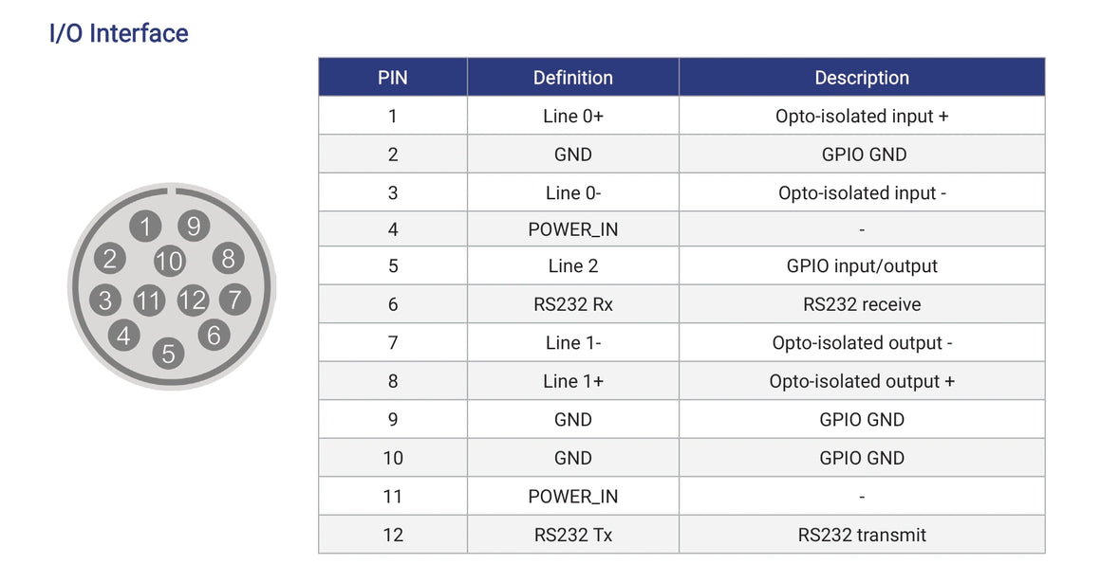Click the Description column header
The height and width of the screenshot is (583, 1101).
(862, 77)
